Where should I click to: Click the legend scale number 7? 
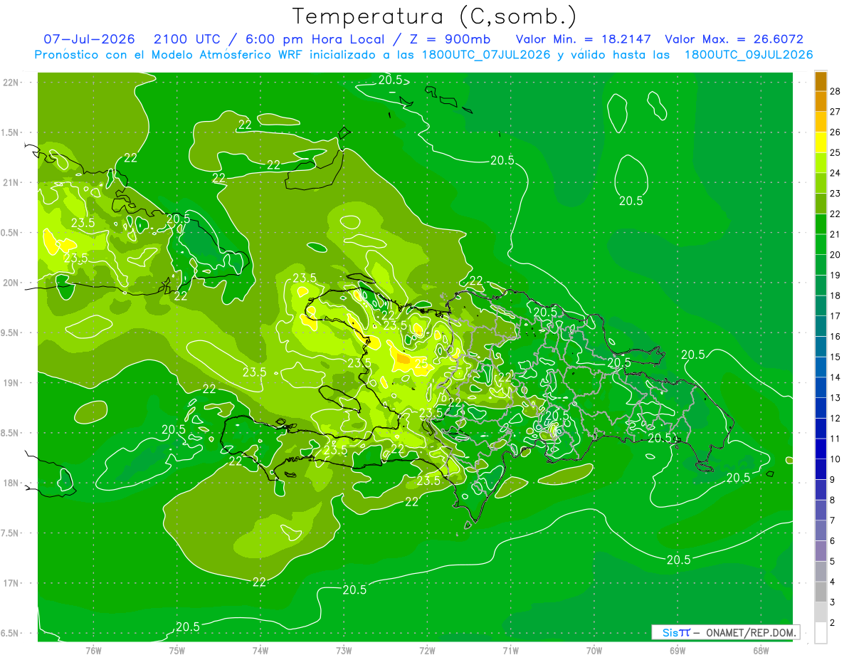(833, 520)
